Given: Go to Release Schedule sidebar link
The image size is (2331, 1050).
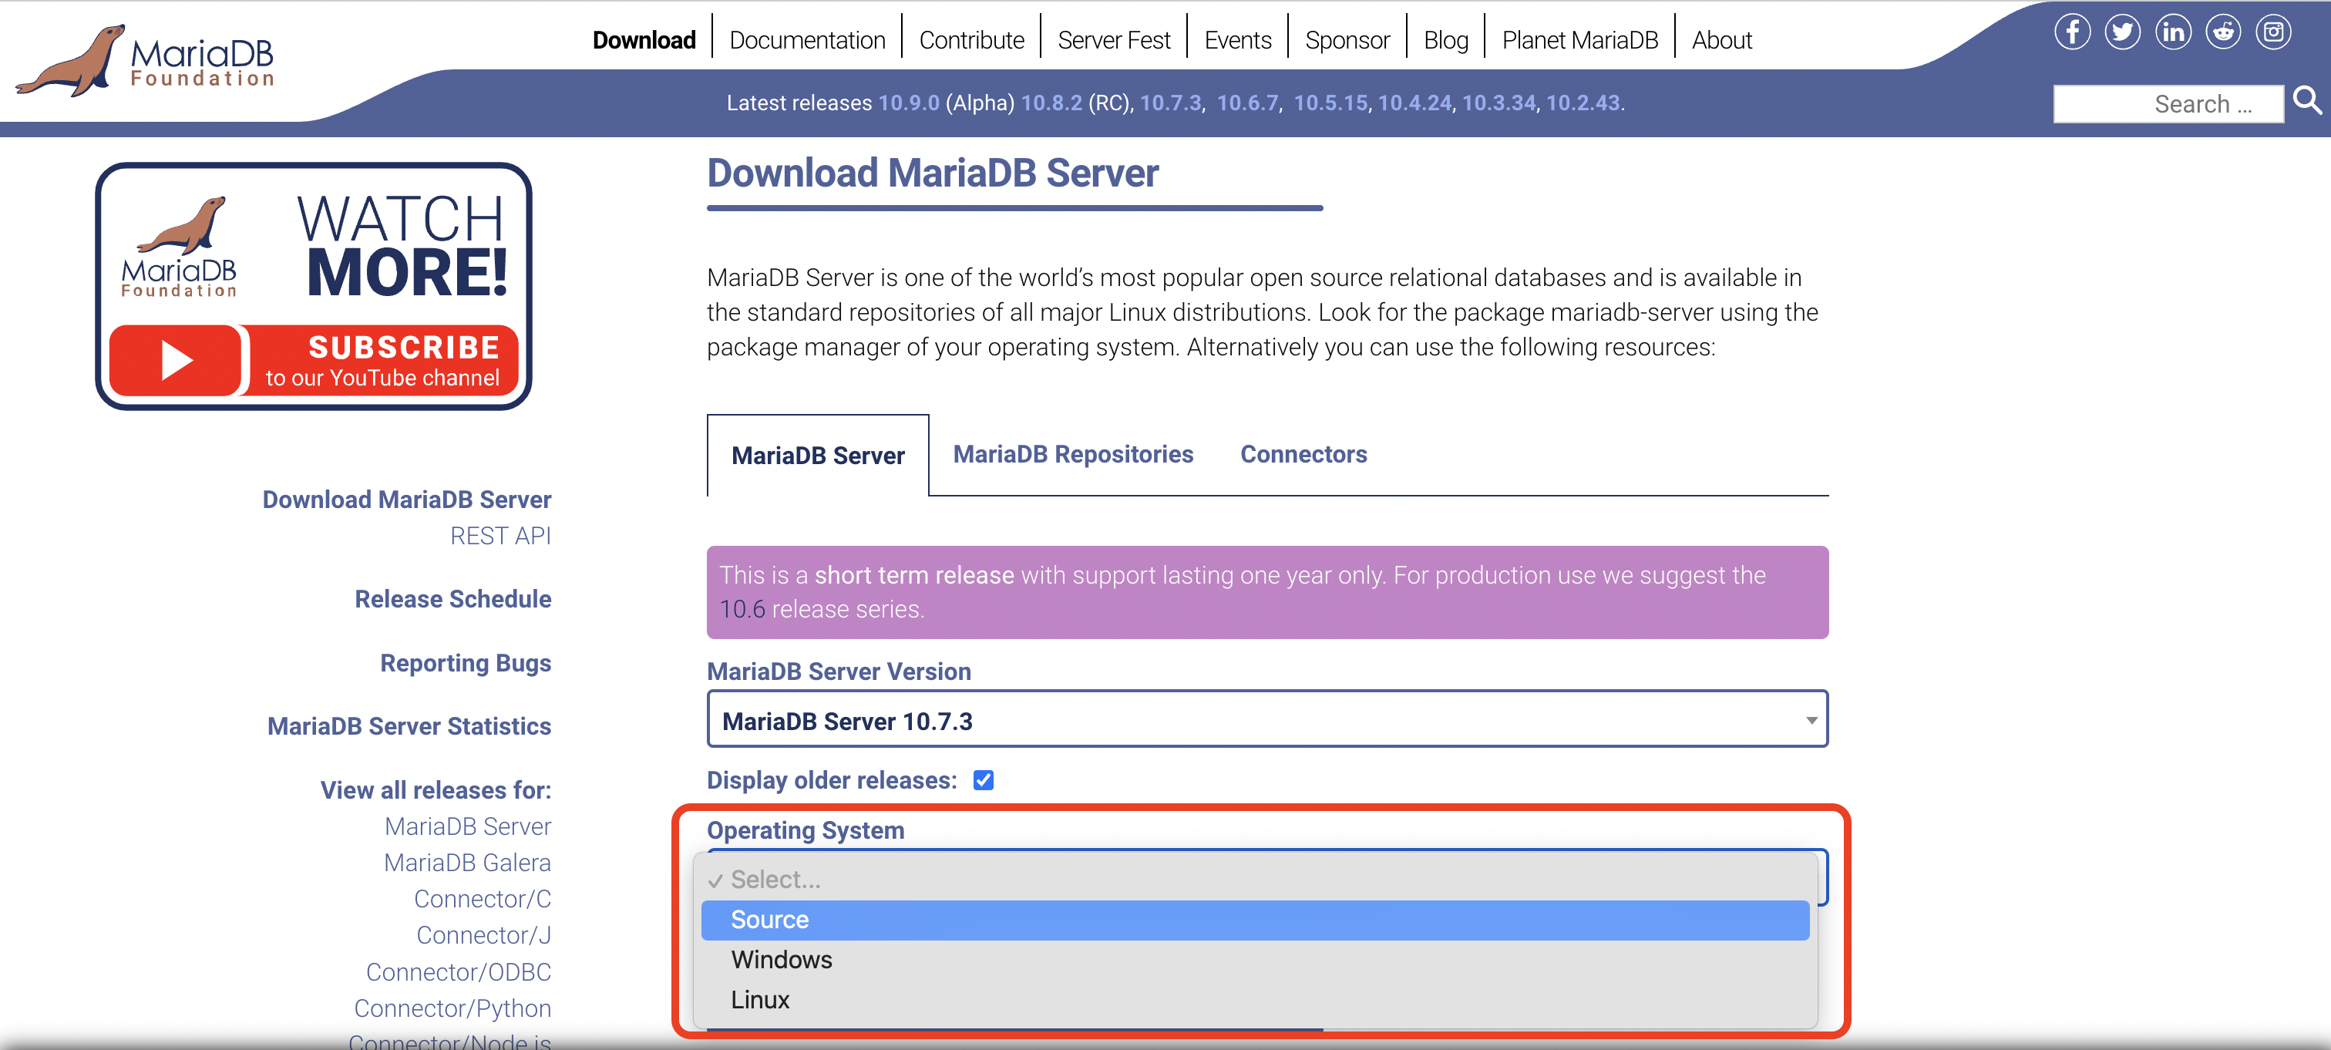Looking at the screenshot, I should pos(452,599).
